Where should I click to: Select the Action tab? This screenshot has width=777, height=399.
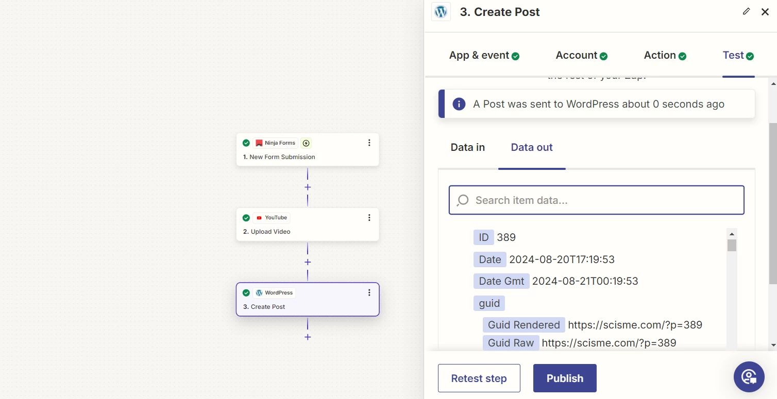pos(665,56)
